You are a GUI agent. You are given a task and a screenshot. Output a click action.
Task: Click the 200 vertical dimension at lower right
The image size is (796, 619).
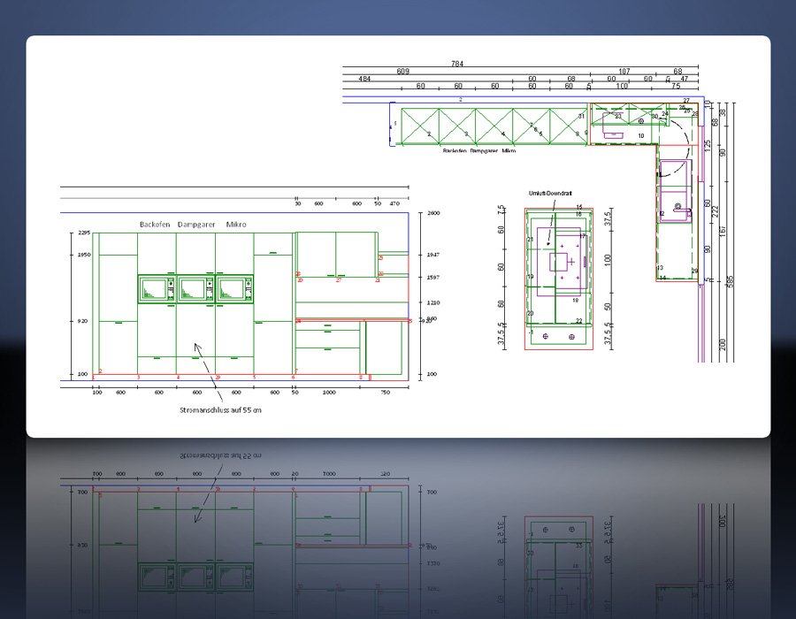[x=723, y=345]
